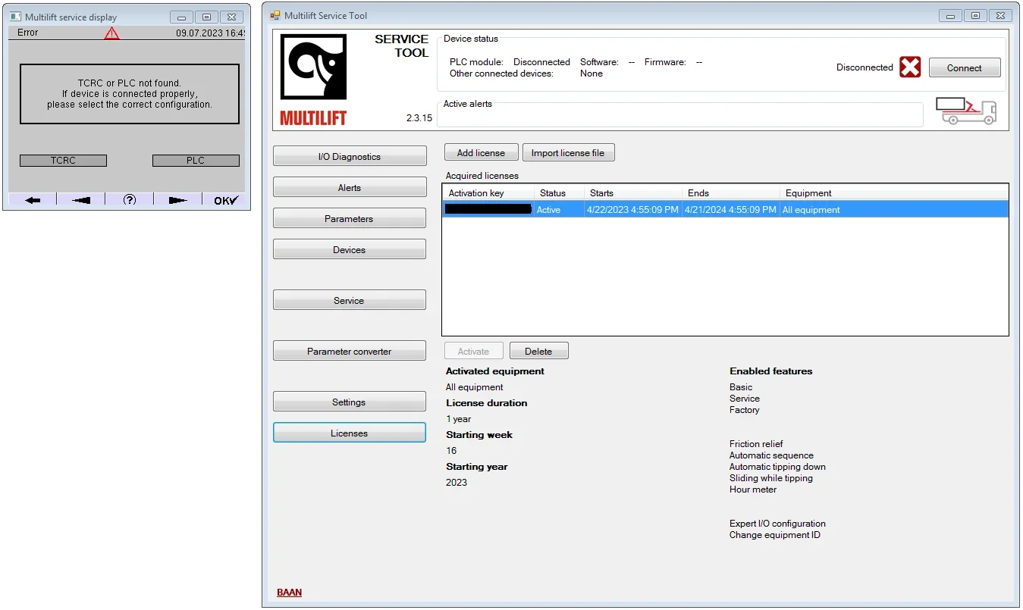The height and width of the screenshot is (610, 1023).
Task: Open the BAAN link
Action: click(290, 592)
